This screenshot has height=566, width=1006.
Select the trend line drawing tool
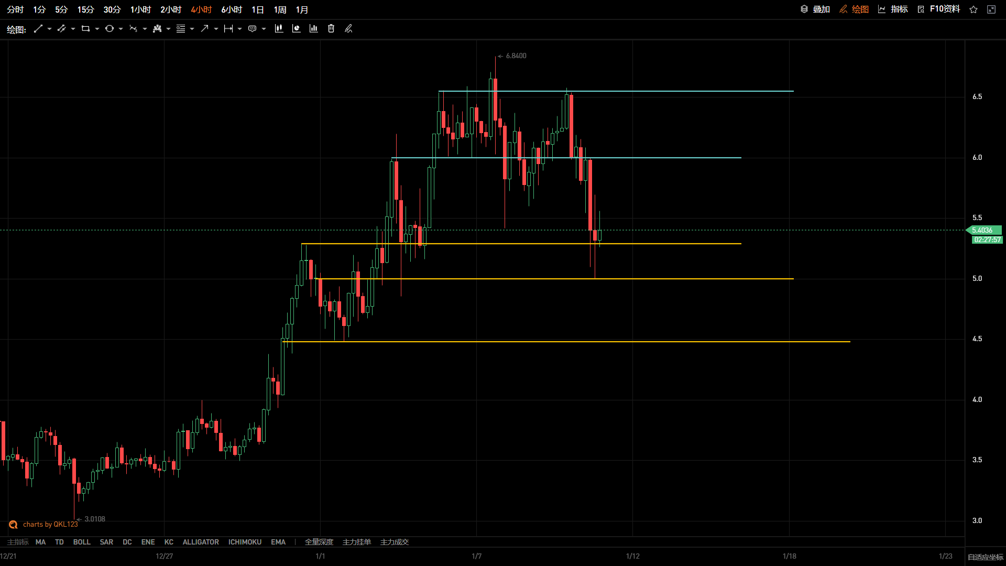[x=38, y=29]
